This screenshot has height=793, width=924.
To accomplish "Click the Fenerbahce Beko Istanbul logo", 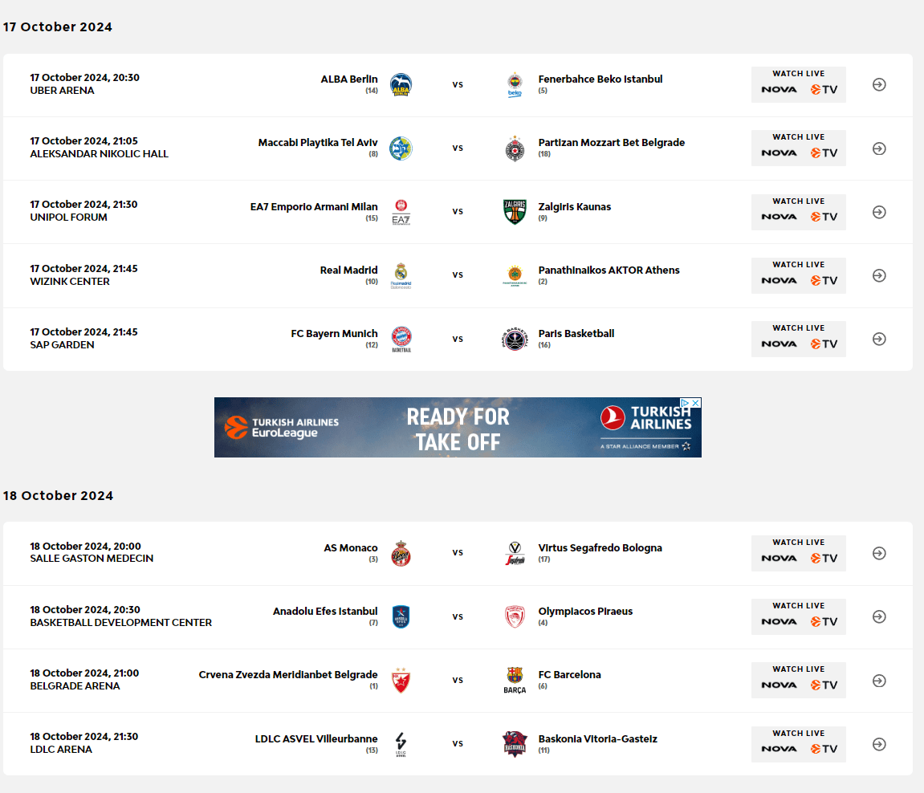I will pyautogui.click(x=515, y=84).
